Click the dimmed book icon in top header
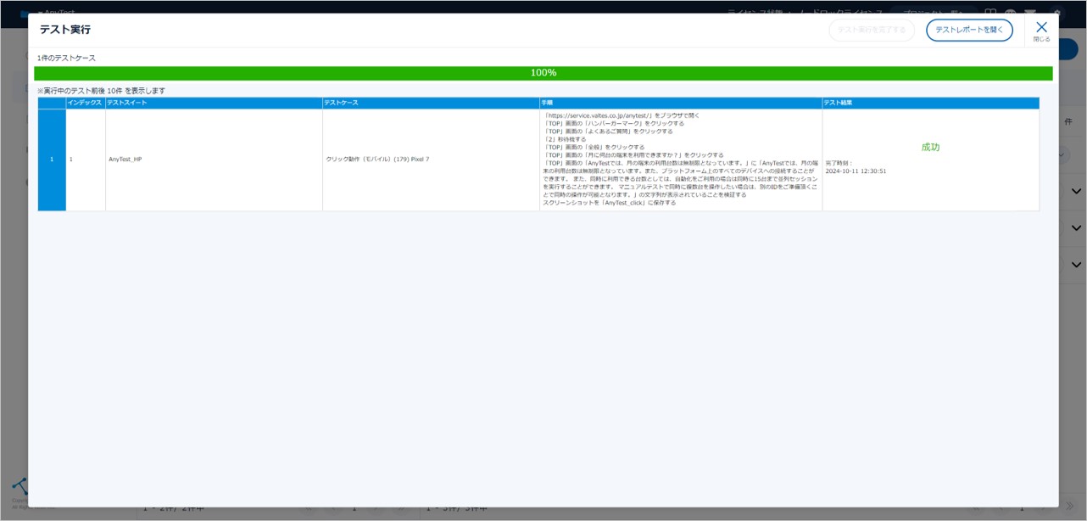The height and width of the screenshot is (521, 1087). pos(989,11)
